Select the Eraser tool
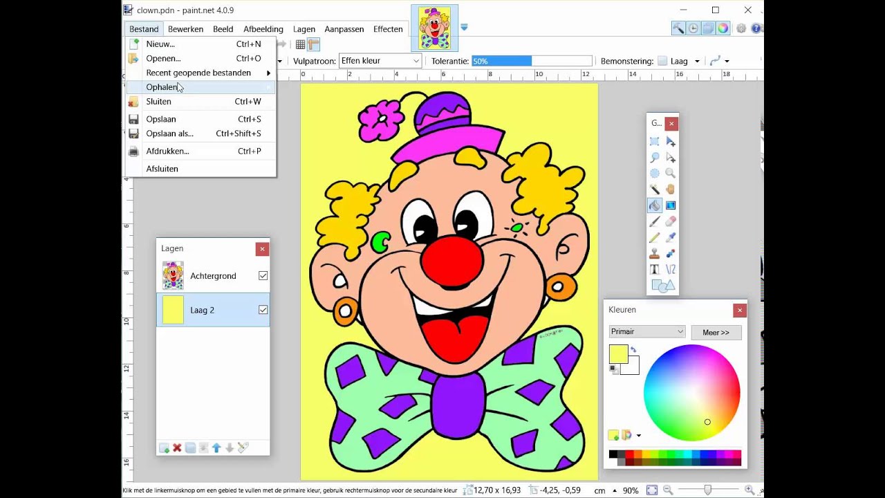Screen dimensions: 885x498 tap(670, 221)
